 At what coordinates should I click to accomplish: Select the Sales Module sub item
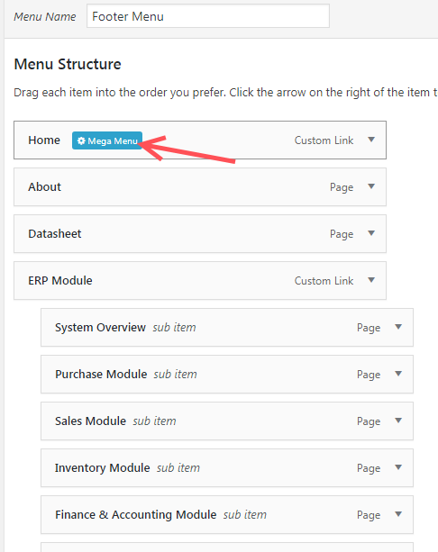click(x=227, y=421)
